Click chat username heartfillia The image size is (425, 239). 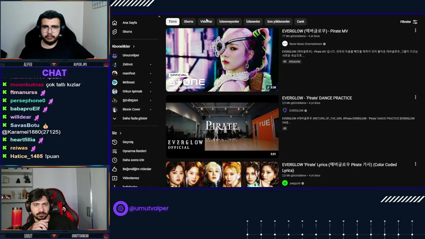click(23, 140)
